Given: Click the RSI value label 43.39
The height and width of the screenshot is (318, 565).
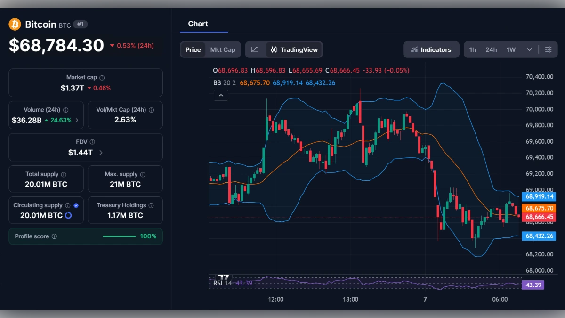Looking at the screenshot, I should 533,285.
